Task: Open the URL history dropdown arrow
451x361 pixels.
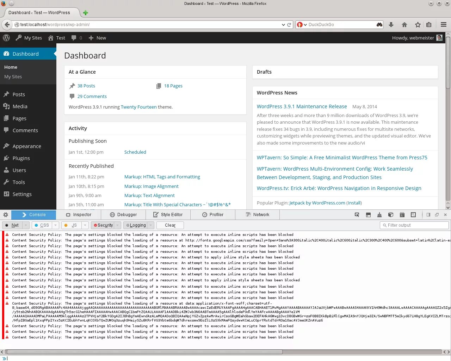Action: (283, 25)
